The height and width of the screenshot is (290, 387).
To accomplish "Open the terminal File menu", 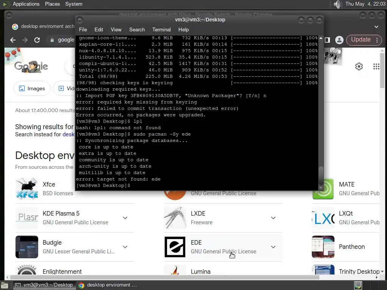I will click(83, 29).
